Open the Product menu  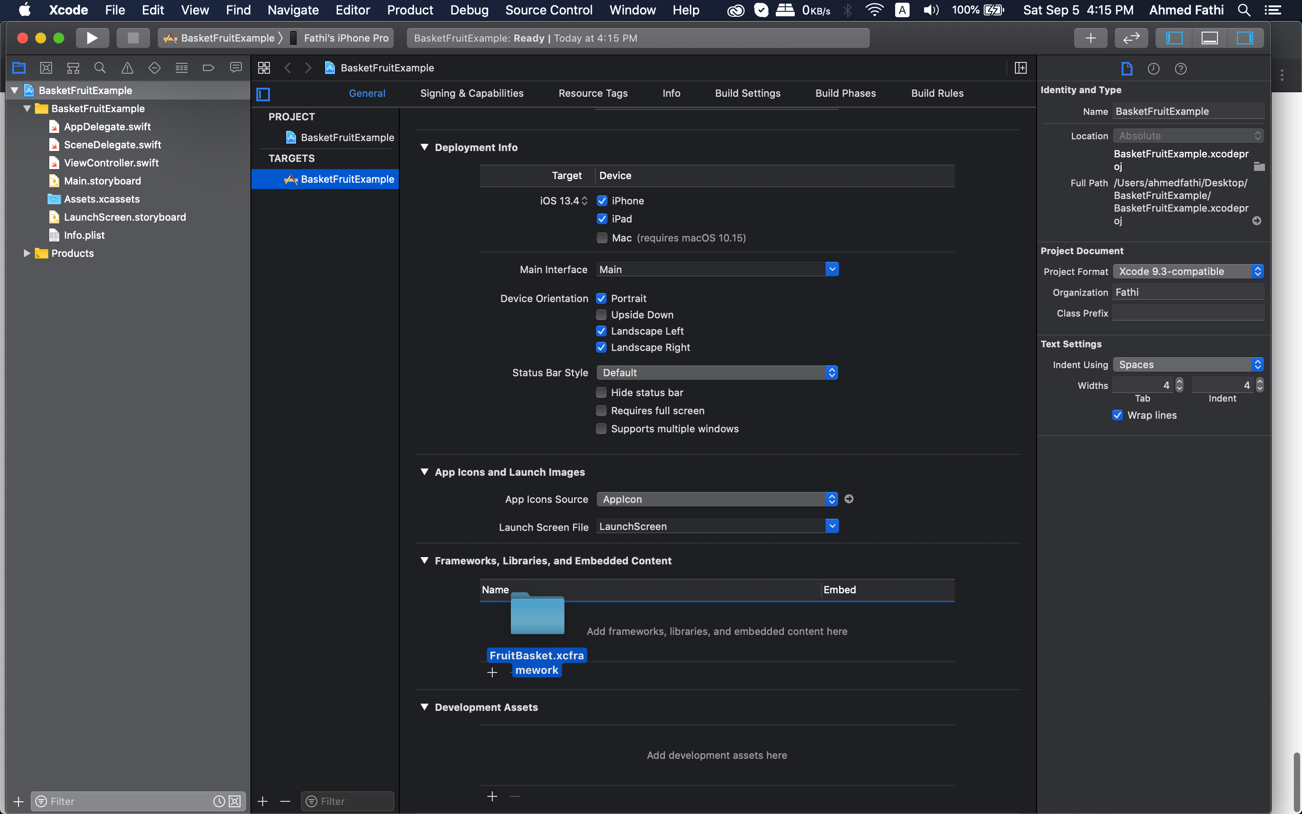pos(410,9)
